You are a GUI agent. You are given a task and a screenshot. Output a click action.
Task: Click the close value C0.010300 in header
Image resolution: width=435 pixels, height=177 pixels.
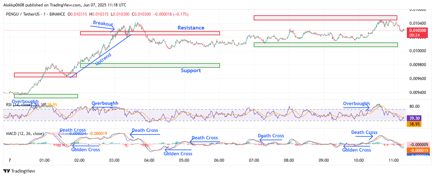coord(141,14)
